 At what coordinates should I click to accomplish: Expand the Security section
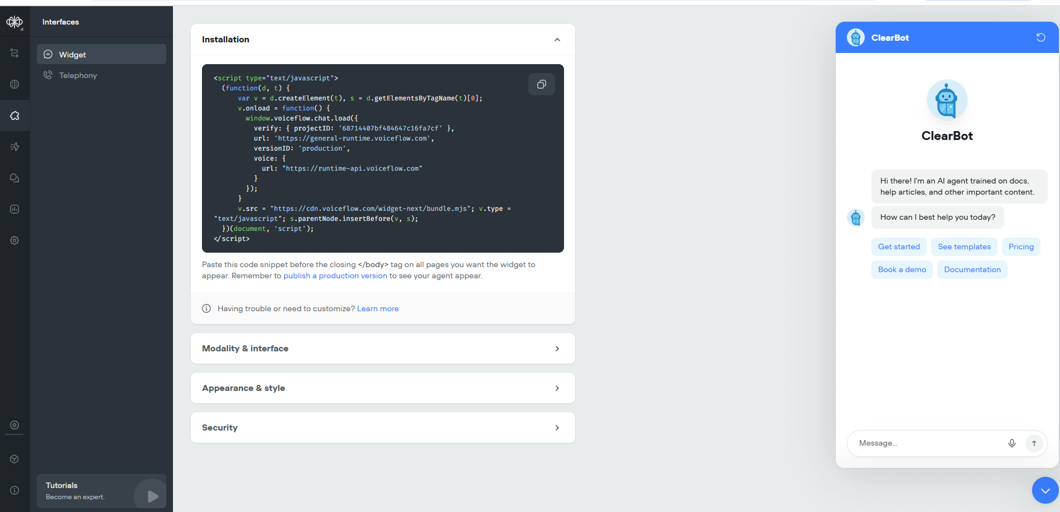(x=383, y=428)
